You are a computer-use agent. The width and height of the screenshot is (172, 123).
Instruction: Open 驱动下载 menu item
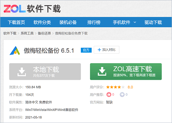153,22
